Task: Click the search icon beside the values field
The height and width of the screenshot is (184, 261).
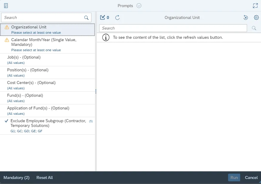Action: (254, 28)
